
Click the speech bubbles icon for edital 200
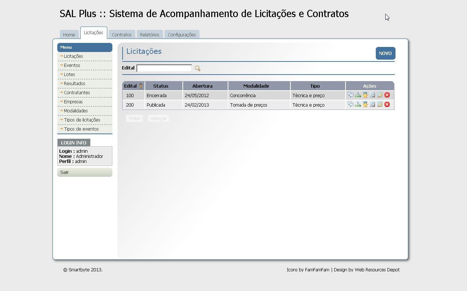(351, 105)
